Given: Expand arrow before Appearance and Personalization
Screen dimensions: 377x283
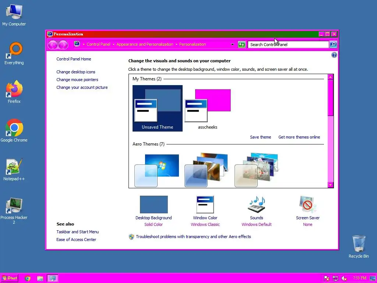Looking at the screenshot, I should click(x=113, y=45).
